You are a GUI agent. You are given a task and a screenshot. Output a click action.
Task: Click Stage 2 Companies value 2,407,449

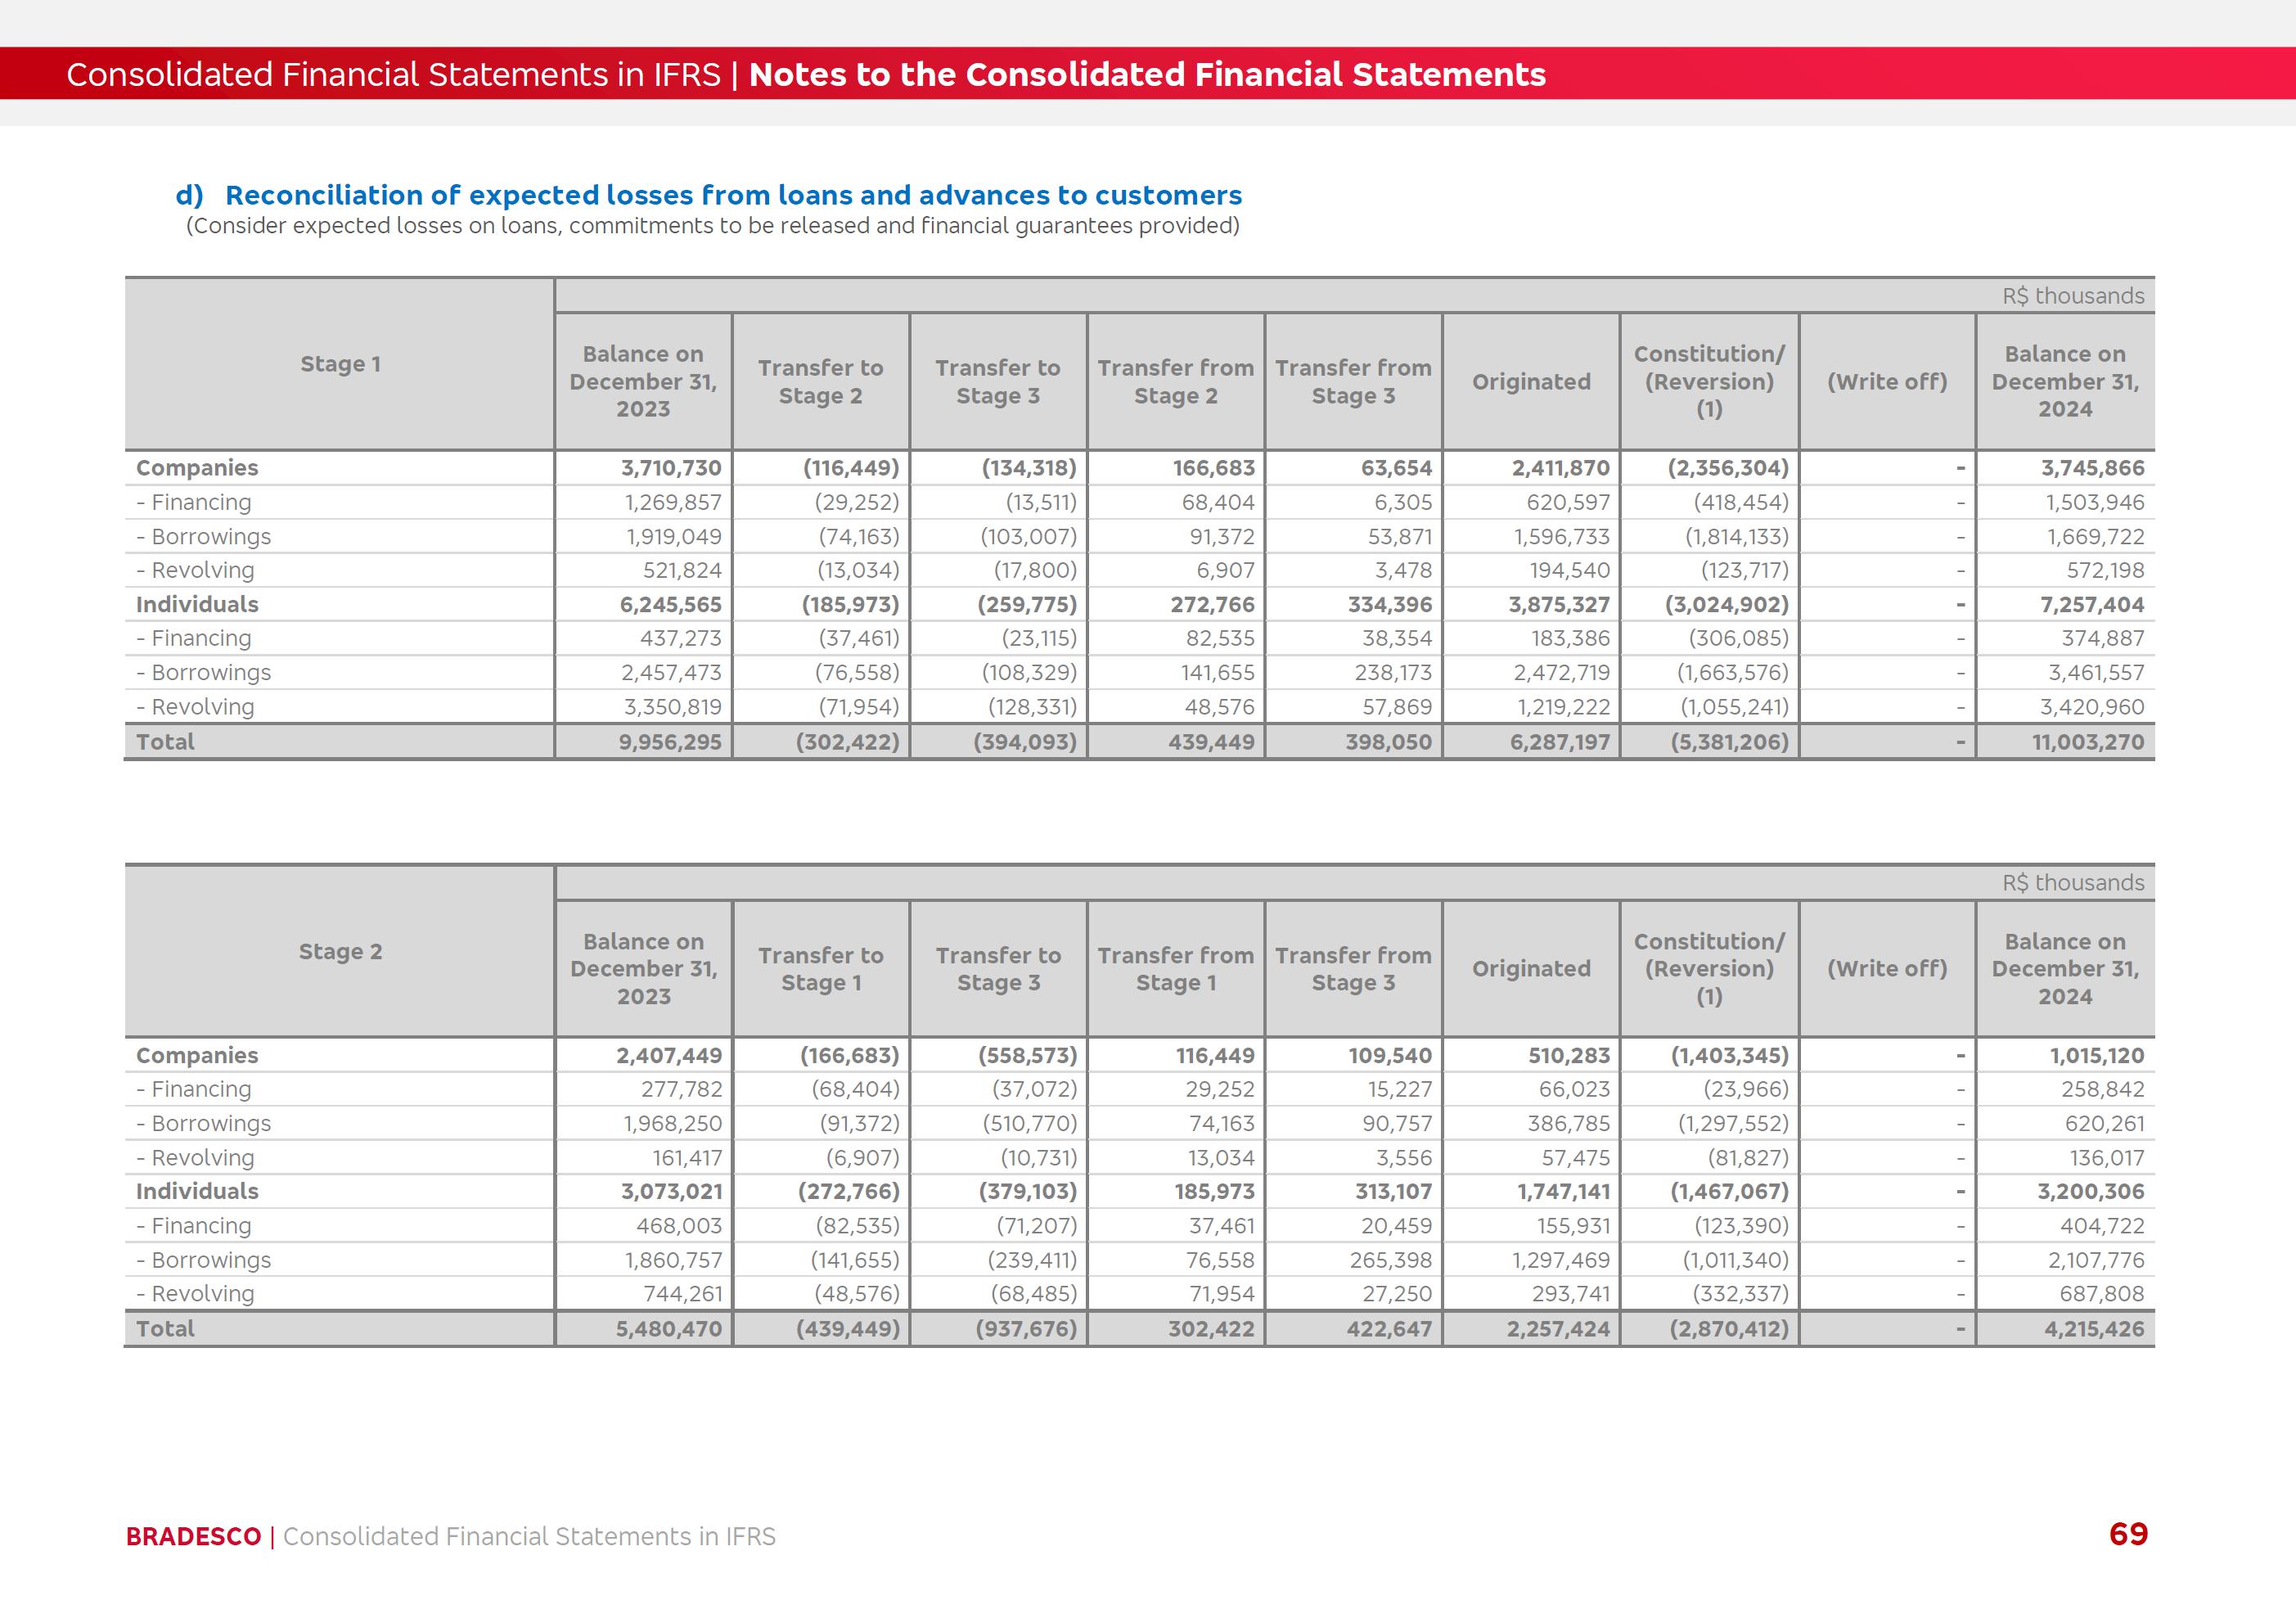pyautogui.click(x=668, y=1055)
